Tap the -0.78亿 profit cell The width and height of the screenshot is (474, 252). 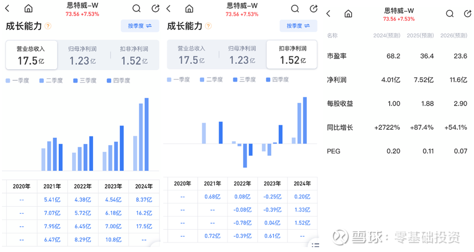pyautogui.click(x=243, y=223)
